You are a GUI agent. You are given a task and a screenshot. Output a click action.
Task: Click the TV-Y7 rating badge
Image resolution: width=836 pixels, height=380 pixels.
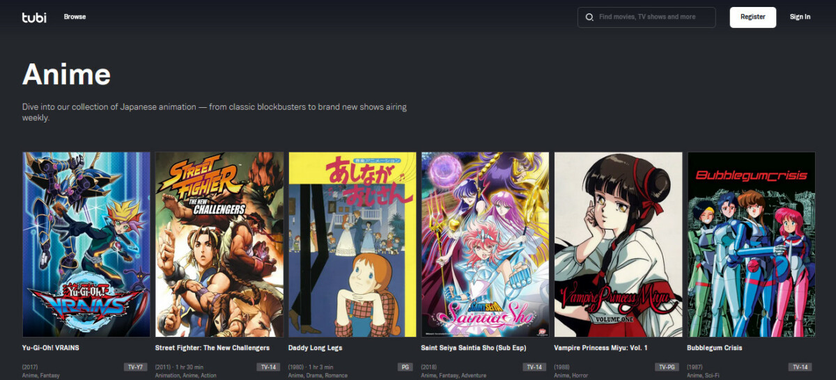coord(135,367)
